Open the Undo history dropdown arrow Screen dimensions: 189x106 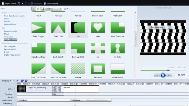tap(22, 4)
